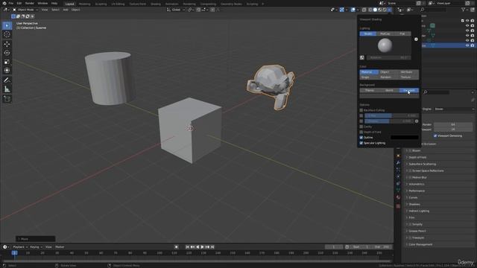
Task: Select the Transform tool
Action: 7,71
